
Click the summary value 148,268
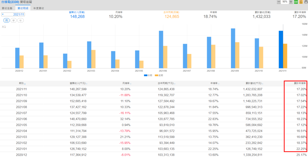click(x=77, y=17)
